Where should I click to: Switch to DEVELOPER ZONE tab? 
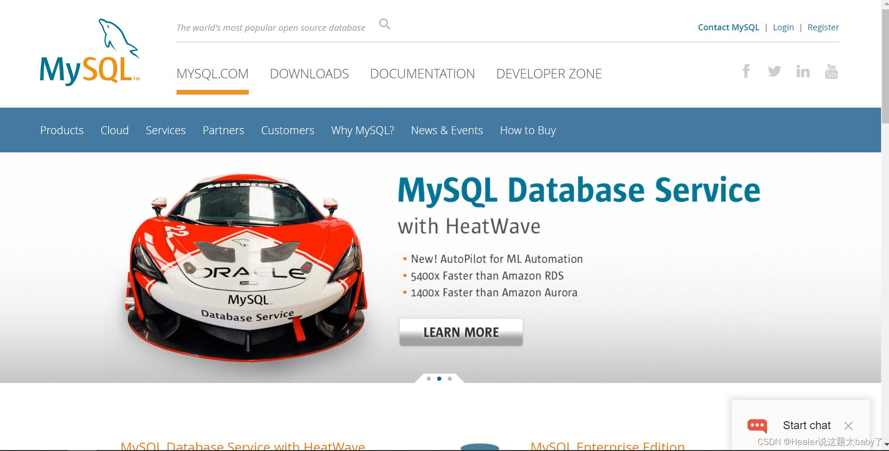pyautogui.click(x=549, y=74)
